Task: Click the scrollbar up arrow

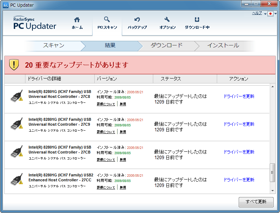Action: point(273,87)
